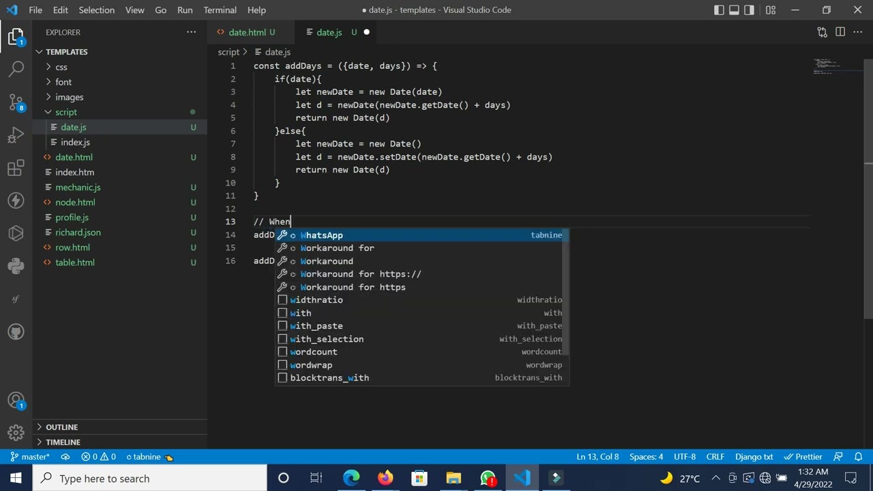This screenshot has height=491, width=873.
Task: Click Spaces: 4 indentation setting
Action: click(646, 457)
